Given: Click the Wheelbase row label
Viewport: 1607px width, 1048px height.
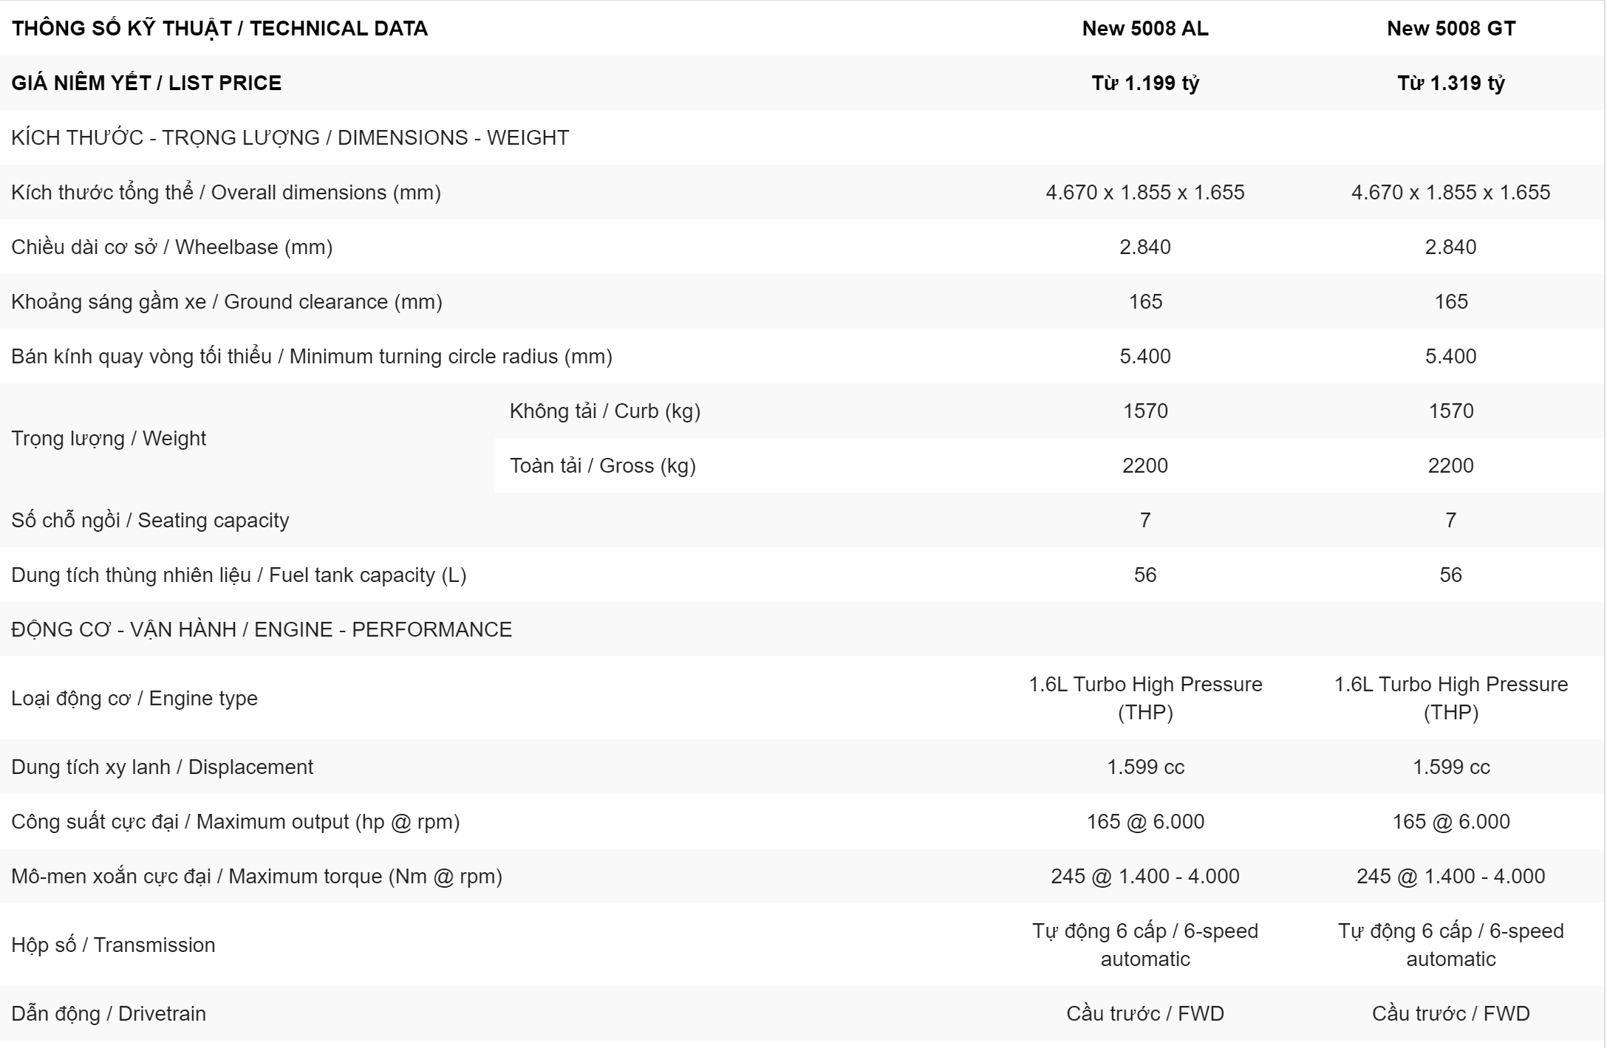Looking at the screenshot, I should 171,247.
